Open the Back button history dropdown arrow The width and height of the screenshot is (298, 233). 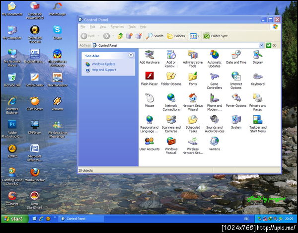pos(99,36)
